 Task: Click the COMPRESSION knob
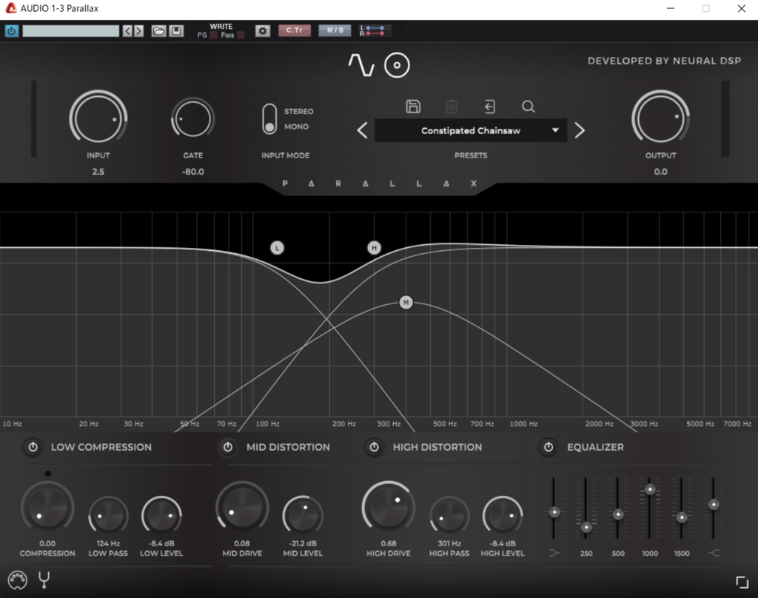tap(47, 508)
